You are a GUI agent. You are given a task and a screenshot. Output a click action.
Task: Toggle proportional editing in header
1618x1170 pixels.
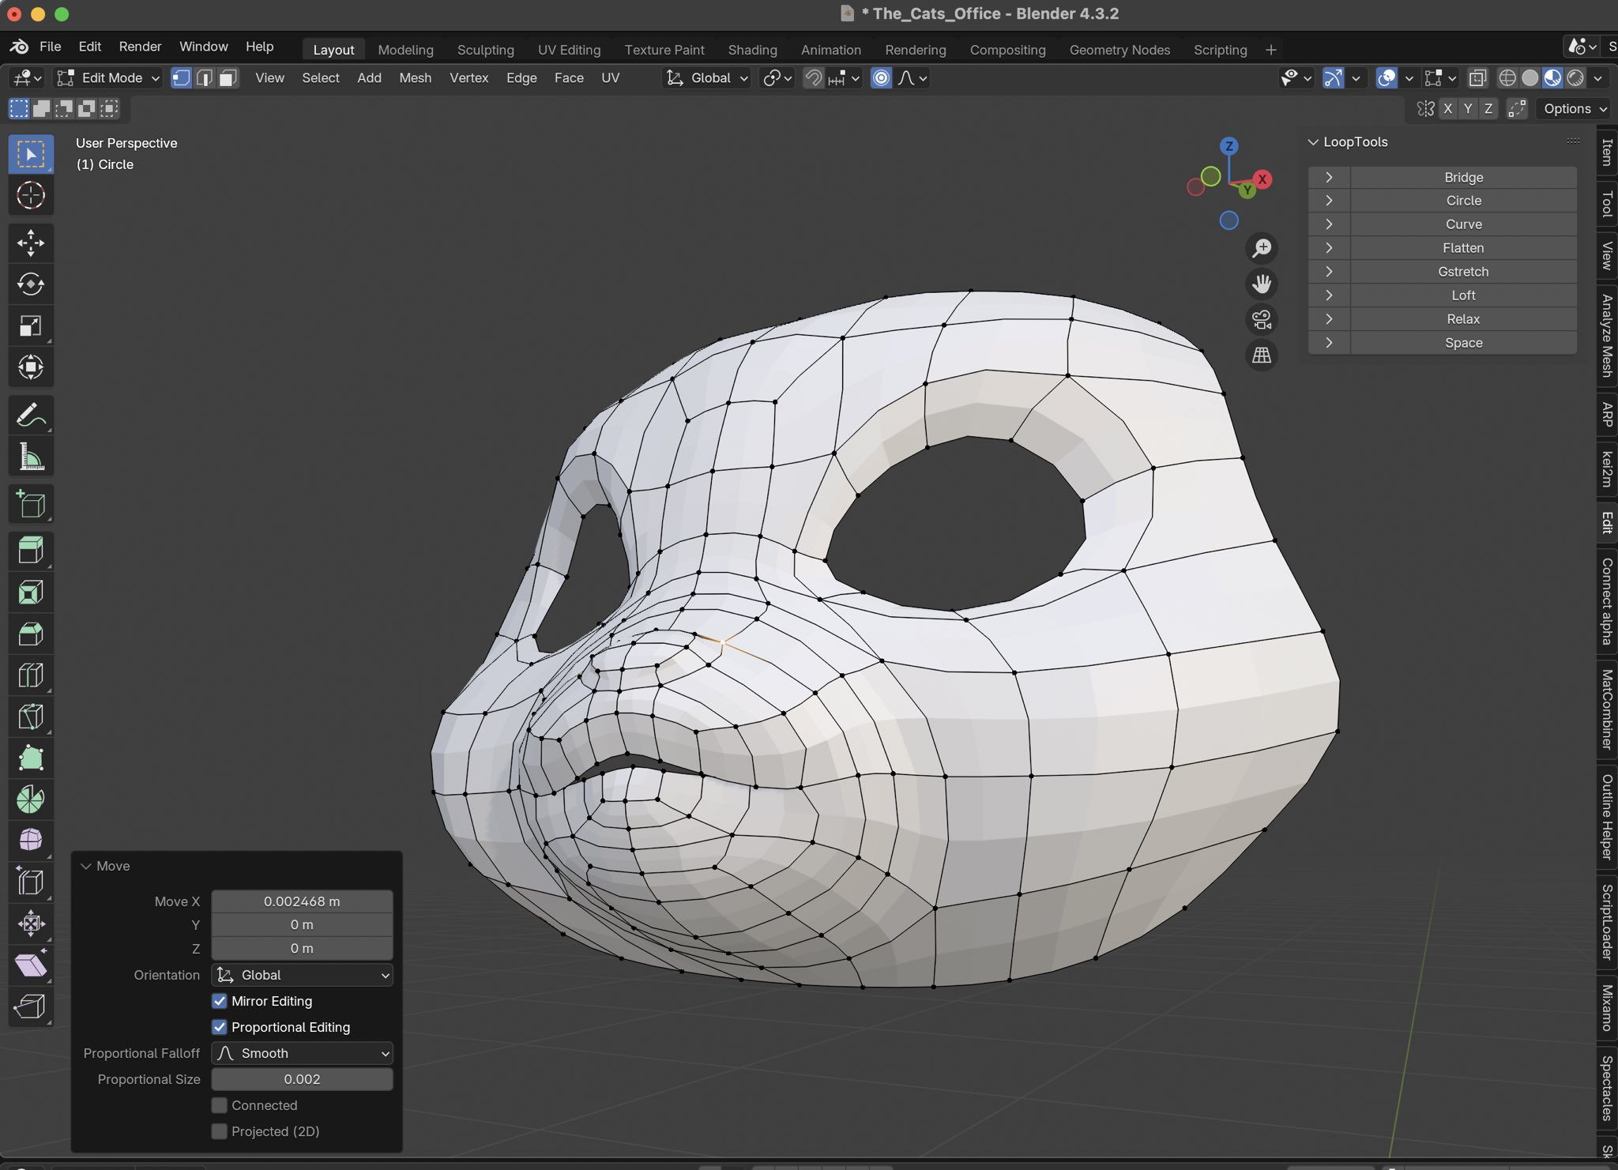[881, 77]
